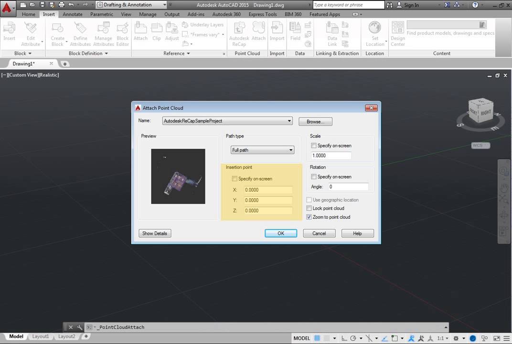
Task: Select the Layout1 tab
Action: (x=41, y=336)
